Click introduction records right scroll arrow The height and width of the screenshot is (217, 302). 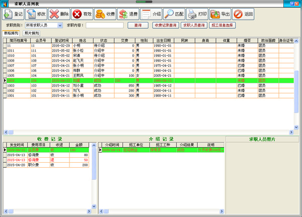221,211
